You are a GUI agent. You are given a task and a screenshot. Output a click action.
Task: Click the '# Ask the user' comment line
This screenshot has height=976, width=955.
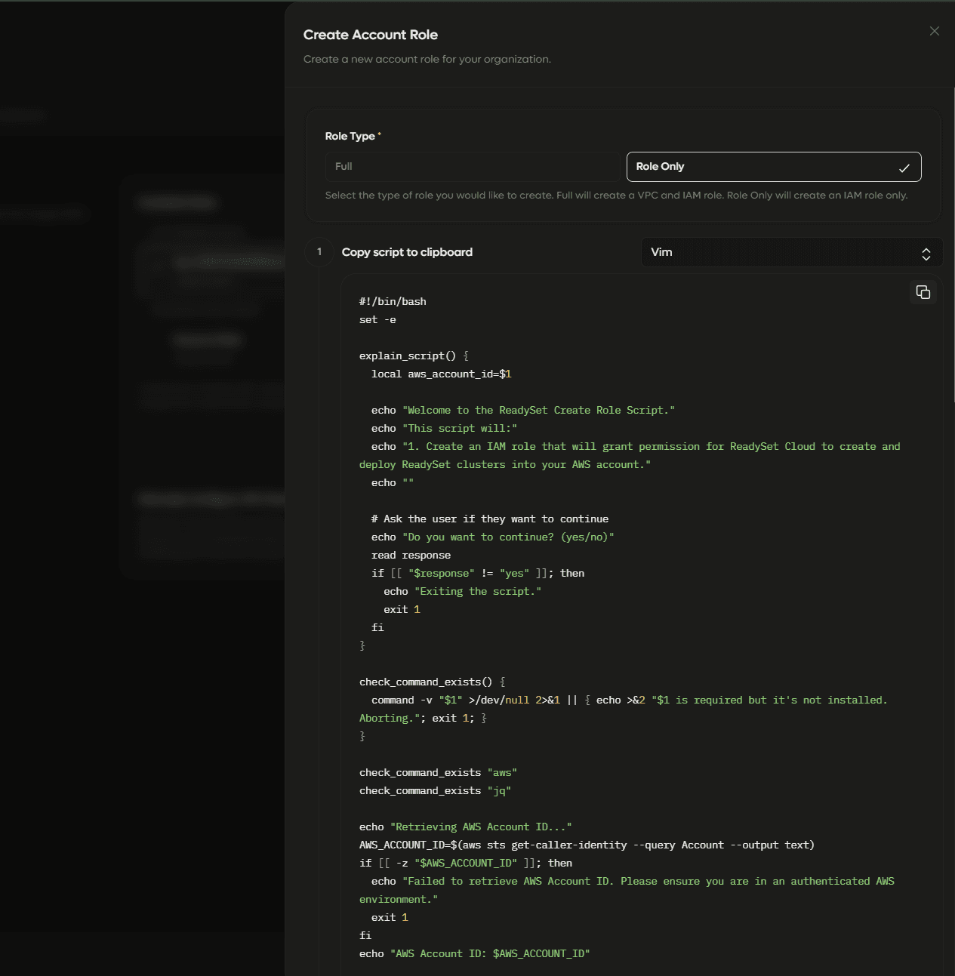tap(490, 519)
